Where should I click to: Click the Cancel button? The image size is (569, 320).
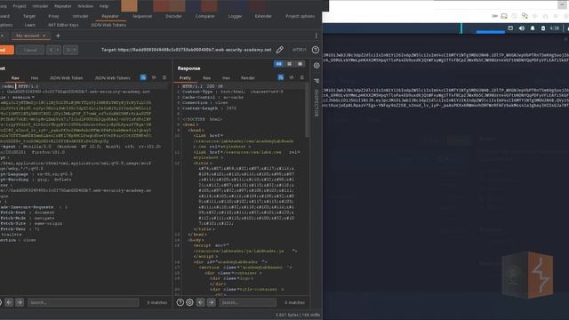[30, 50]
